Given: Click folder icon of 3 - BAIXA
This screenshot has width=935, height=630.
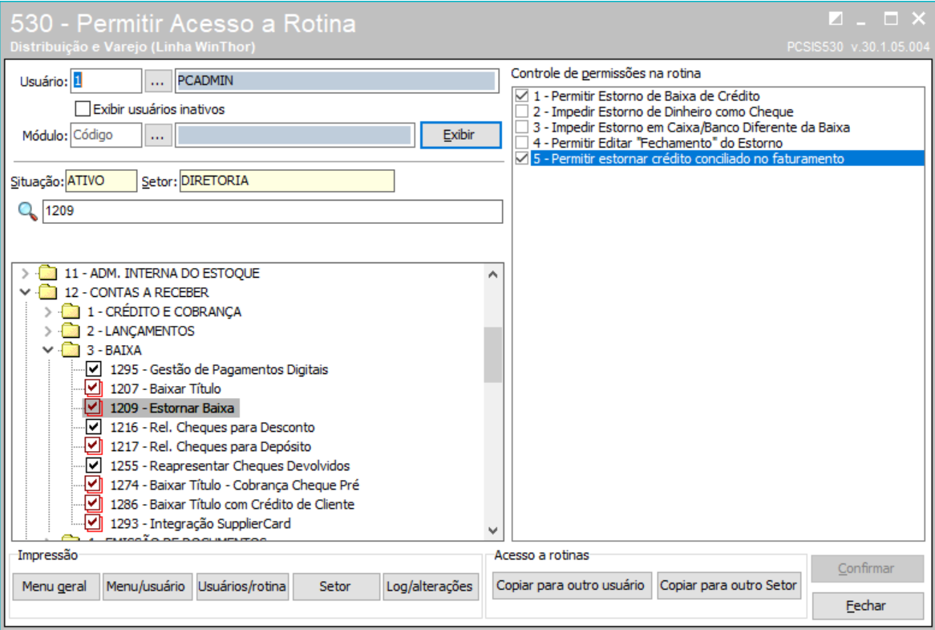Looking at the screenshot, I should tap(71, 350).
